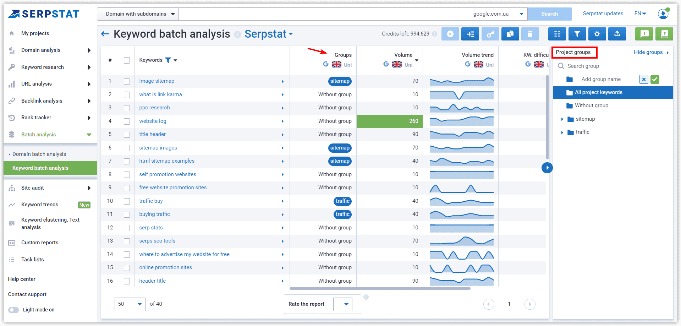
Task: Expand the sitemap group folder
Action: click(x=562, y=119)
